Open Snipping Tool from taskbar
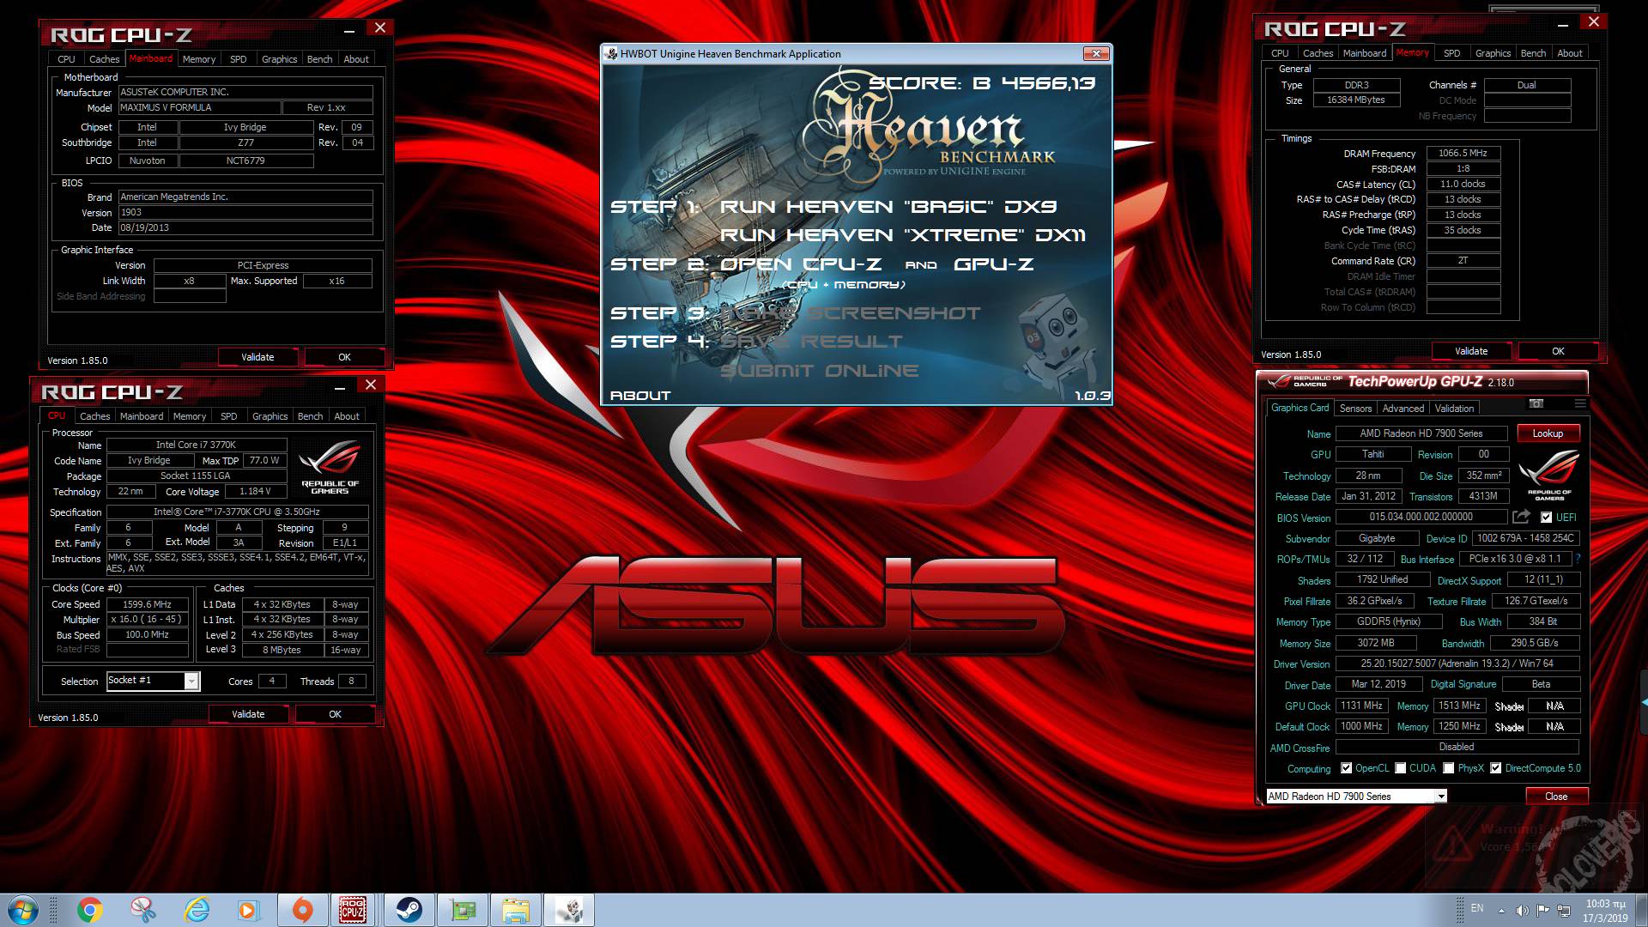The image size is (1648, 927). click(x=143, y=910)
